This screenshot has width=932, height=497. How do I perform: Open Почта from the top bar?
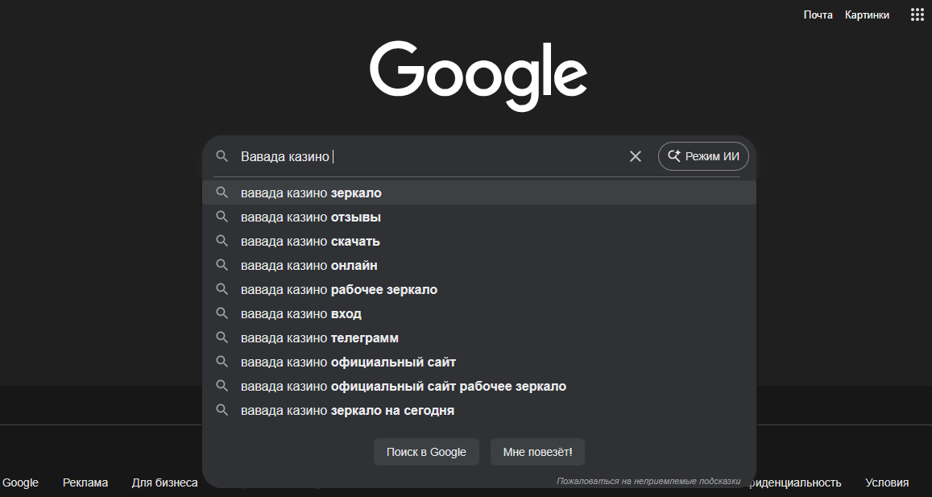(x=818, y=14)
